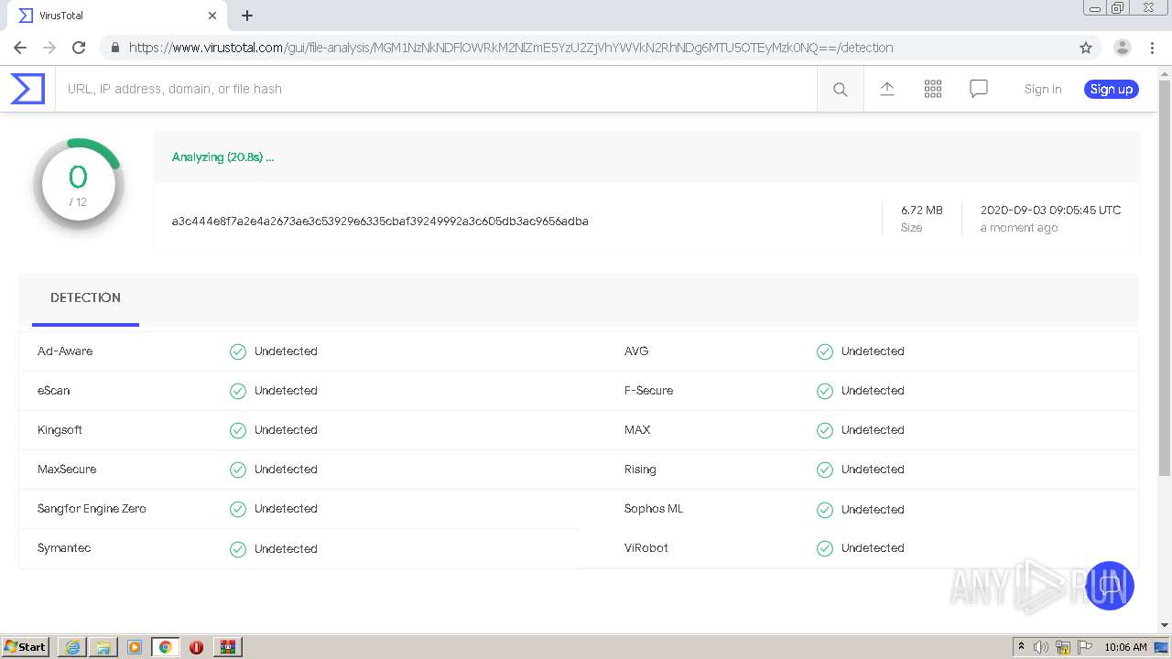The height and width of the screenshot is (659, 1172).
Task: Click Undetected result for eScan
Action: click(x=286, y=391)
